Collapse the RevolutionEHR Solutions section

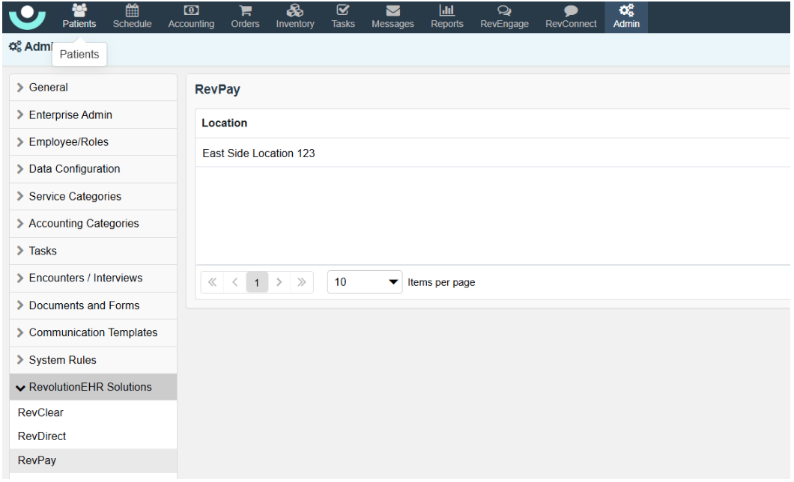93,388
